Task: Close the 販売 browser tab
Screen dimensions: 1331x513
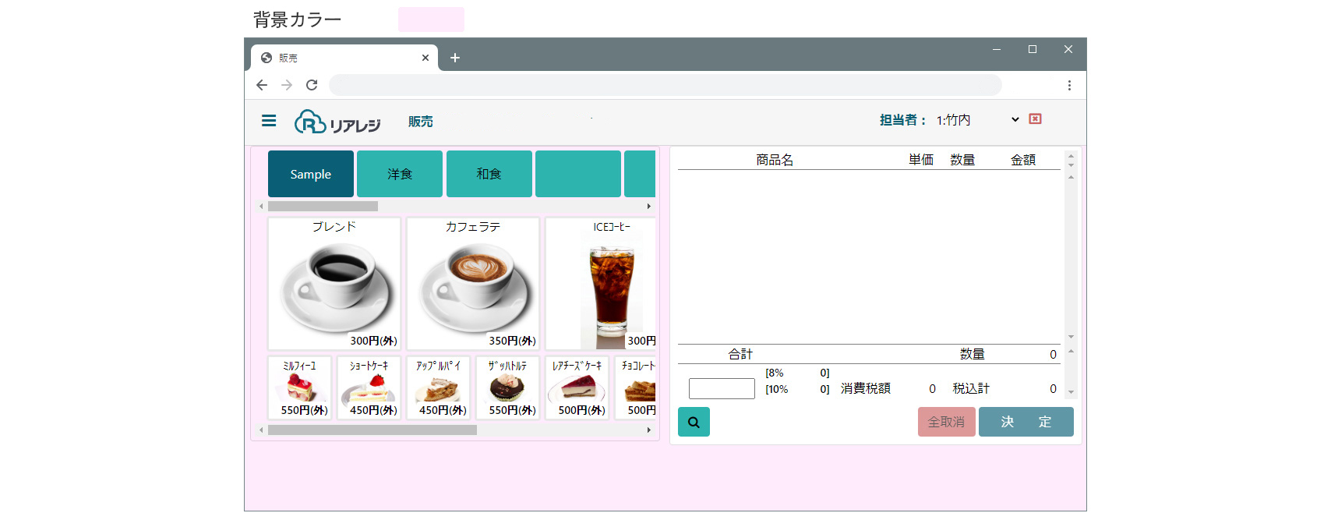Action: (x=425, y=58)
